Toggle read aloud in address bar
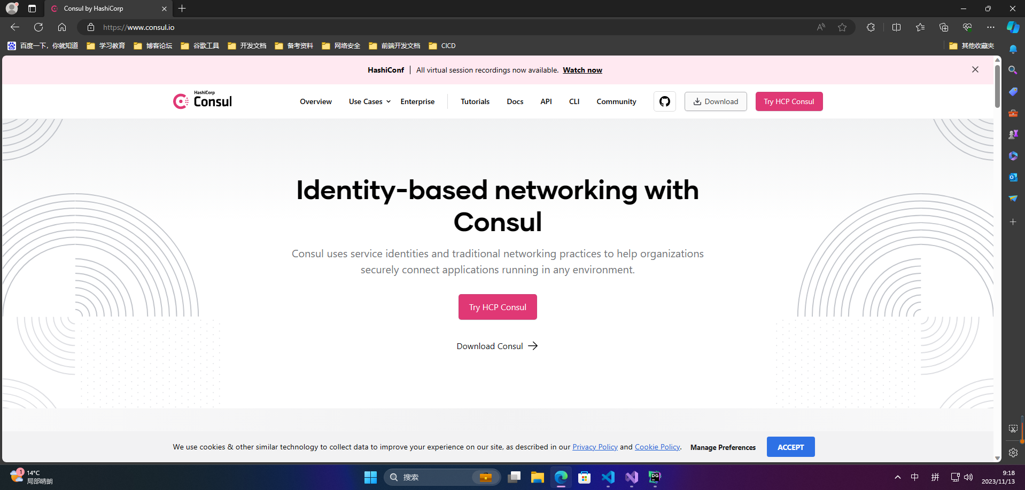Viewport: 1025px width, 490px height. (x=821, y=27)
